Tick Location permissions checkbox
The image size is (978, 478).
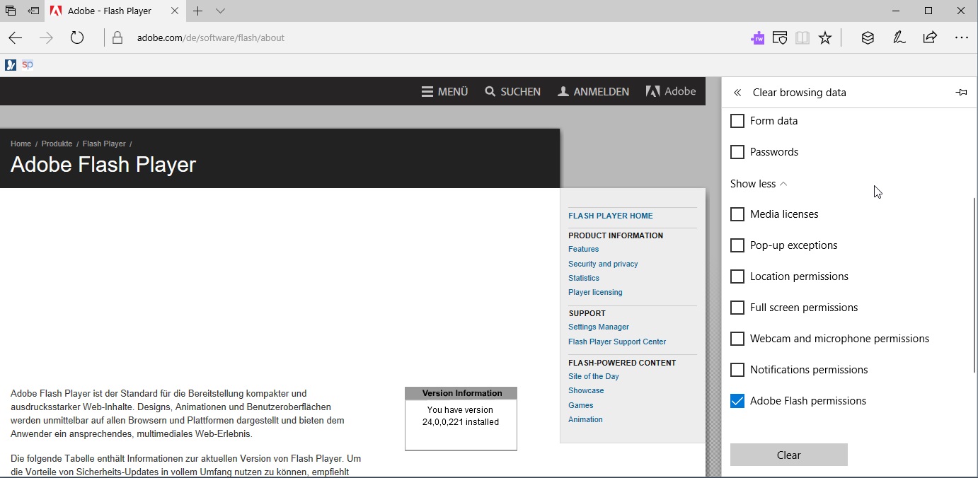[737, 276]
